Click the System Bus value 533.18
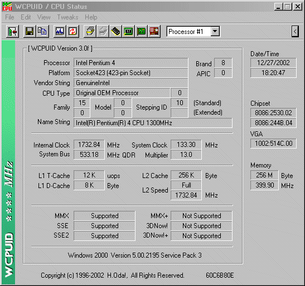Viewport: 305px width, 286px height. (x=89, y=155)
